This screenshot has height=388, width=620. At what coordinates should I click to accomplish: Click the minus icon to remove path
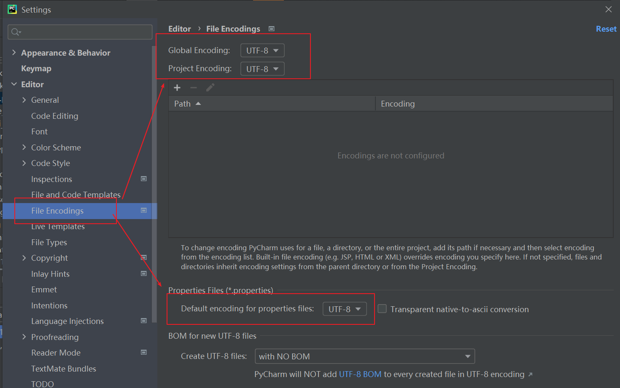pos(194,88)
